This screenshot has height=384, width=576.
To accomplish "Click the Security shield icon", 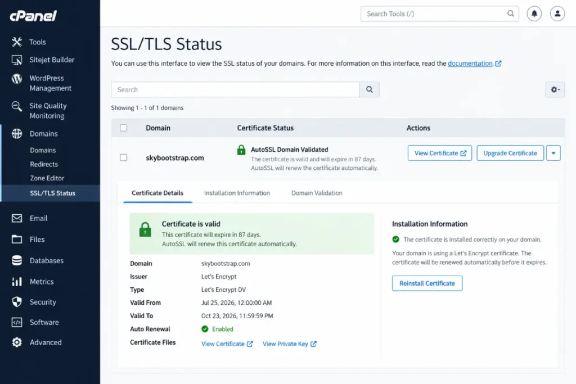I will click(16, 302).
